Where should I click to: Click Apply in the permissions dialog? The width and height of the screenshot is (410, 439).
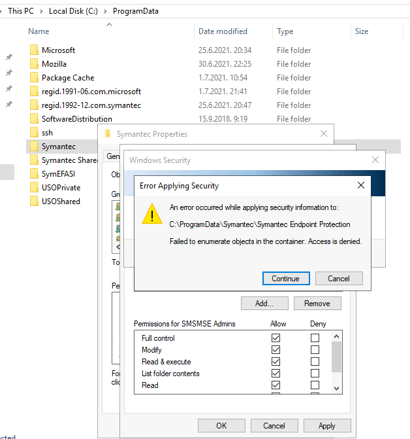point(327,425)
